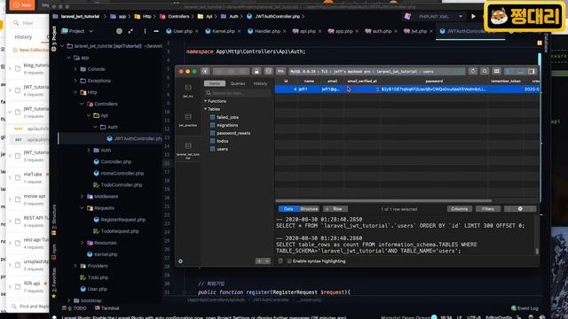Viewport: 568px width, 319px height.
Task: Open the jwt_try connection in TablePlus sidebar
Action: pyautogui.click(x=188, y=90)
